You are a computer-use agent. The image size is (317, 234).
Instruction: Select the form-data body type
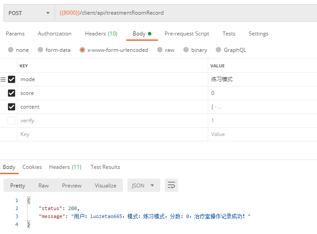pyautogui.click(x=41, y=50)
